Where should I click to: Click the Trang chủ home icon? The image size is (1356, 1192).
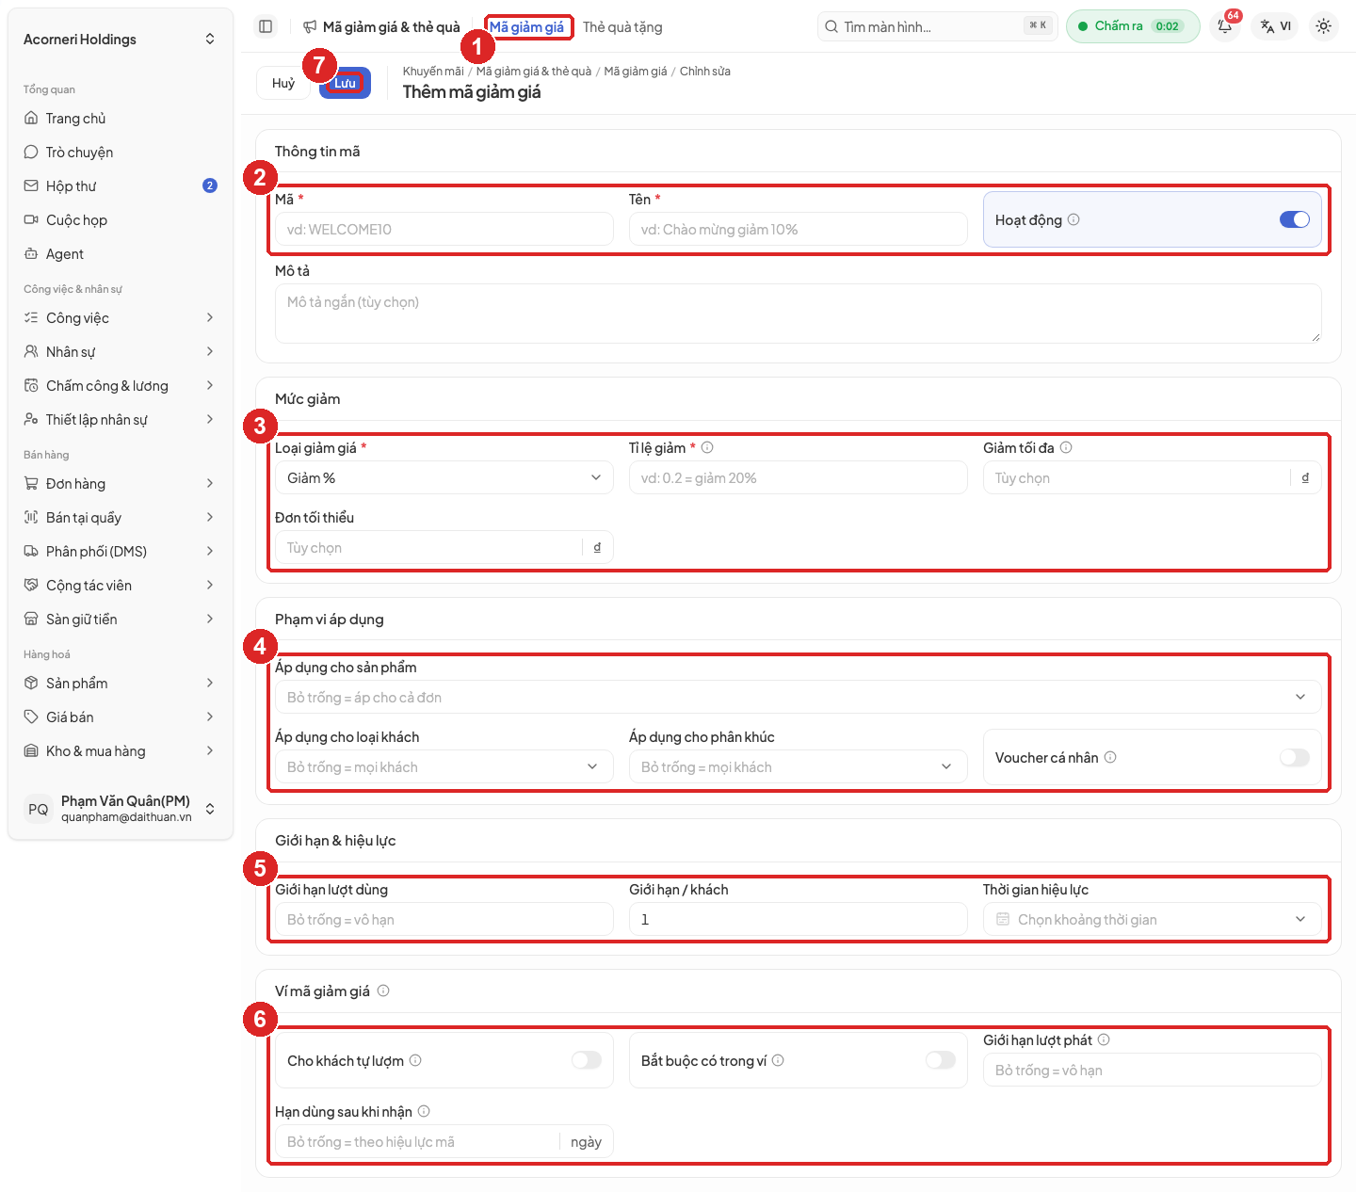click(x=31, y=118)
